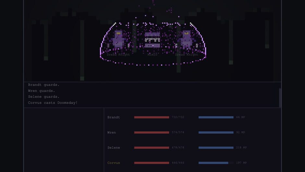
Task: Click the 'Brandt guards.' log entry
Action: pos(43,85)
